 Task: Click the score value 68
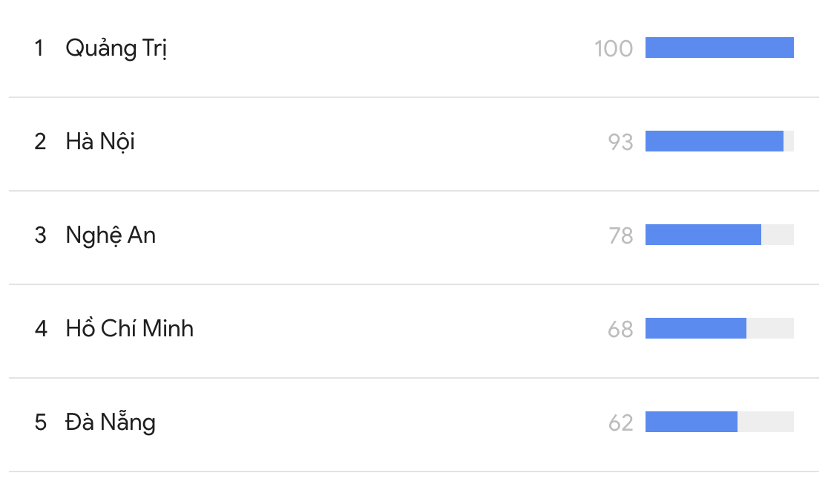[620, 329]
